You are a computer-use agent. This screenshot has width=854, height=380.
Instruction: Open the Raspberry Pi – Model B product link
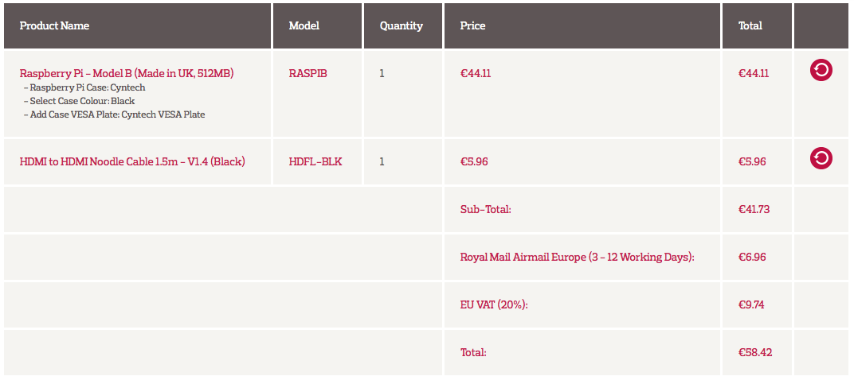pos(127,73)
